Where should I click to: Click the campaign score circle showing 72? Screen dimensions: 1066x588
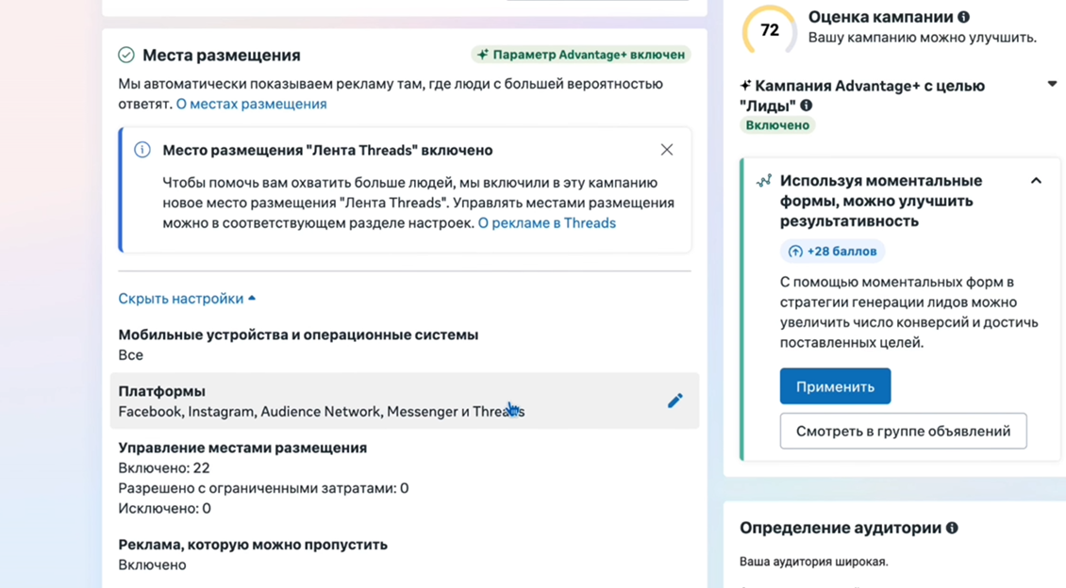(x=770, y=30)
